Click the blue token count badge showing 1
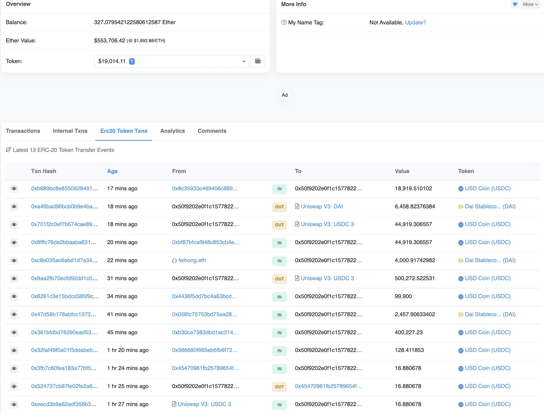The width and height of the screenshot is (544, 414). (132, 61)
